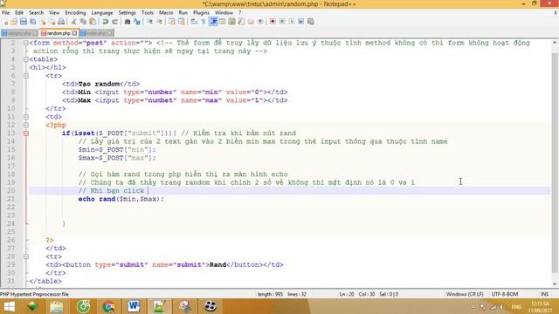Save the current file with the floppy icon

click(24, 22)
